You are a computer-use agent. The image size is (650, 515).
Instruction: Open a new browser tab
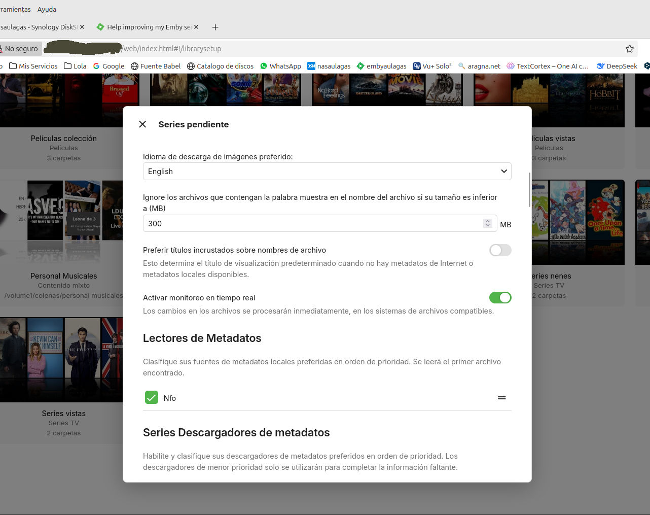215,27
